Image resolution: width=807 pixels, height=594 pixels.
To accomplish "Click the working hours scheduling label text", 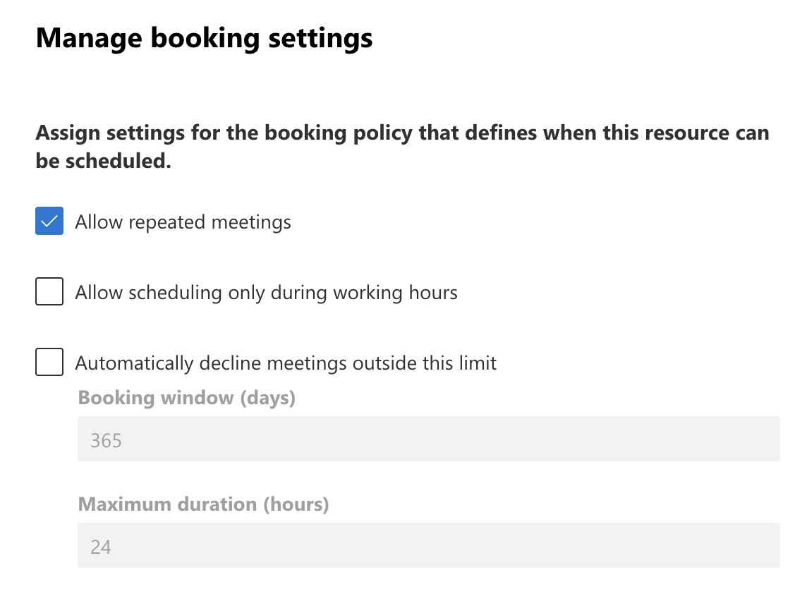I will click(x=266, y=293).
